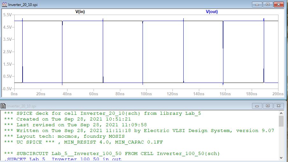Click the 120ns time axis label
Viewport: 288px width, 162px height.
(172, 94)
